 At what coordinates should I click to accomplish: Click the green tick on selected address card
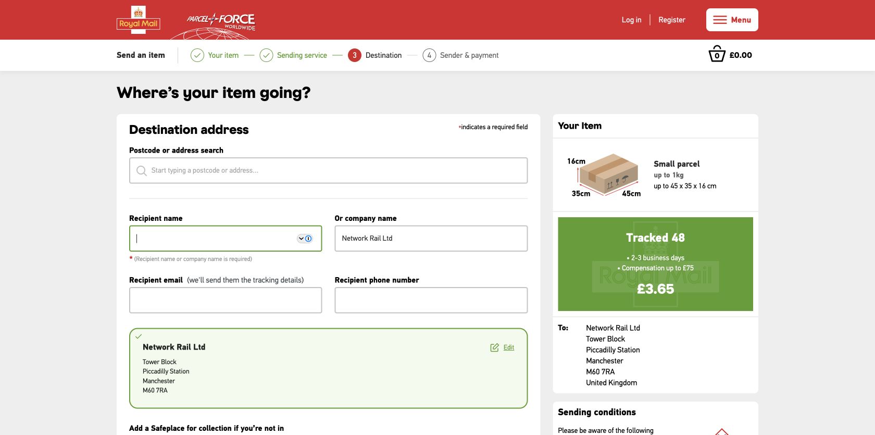139,337
